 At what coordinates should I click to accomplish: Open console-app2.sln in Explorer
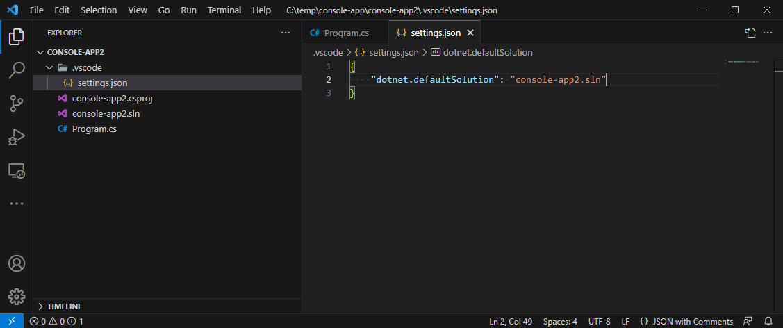tap(167, 114)
